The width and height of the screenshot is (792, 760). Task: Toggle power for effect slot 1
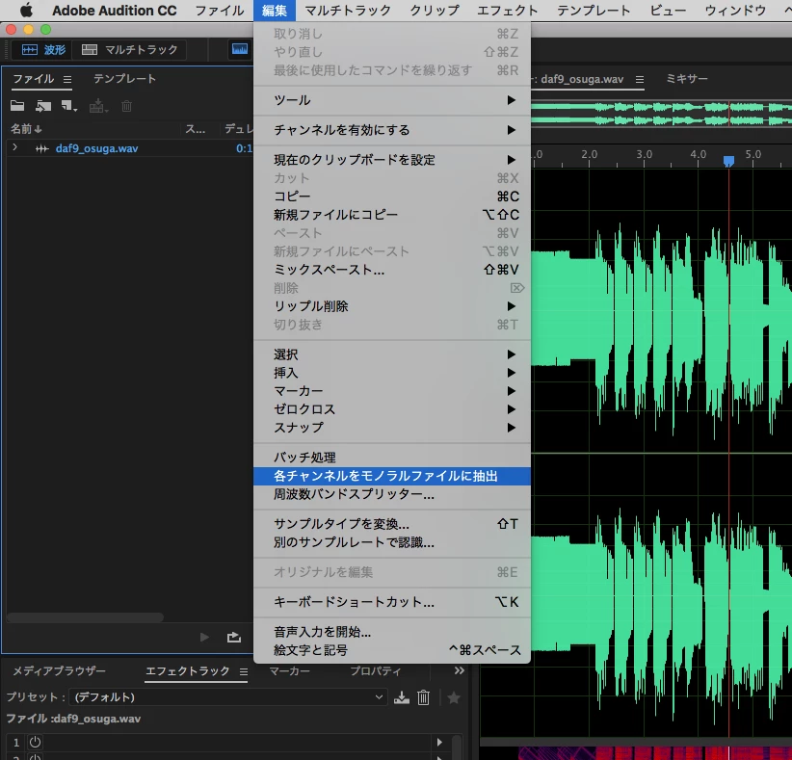(35, 742)
